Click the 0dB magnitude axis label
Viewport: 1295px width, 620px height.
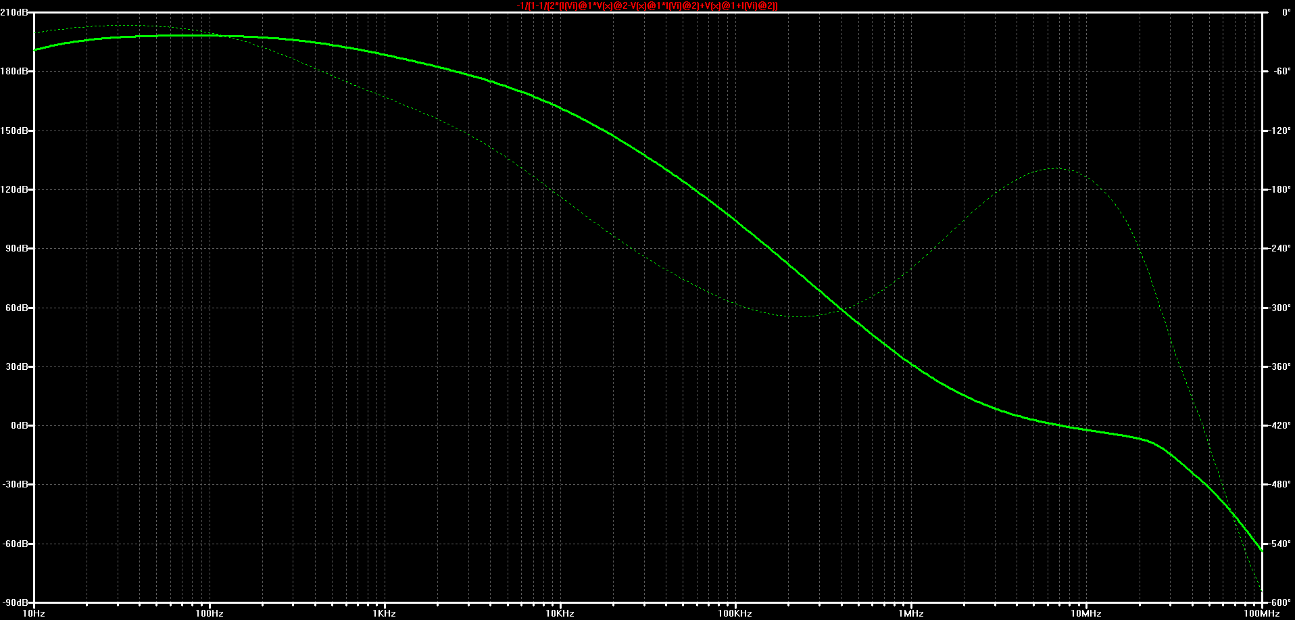(x=19, y=425)
